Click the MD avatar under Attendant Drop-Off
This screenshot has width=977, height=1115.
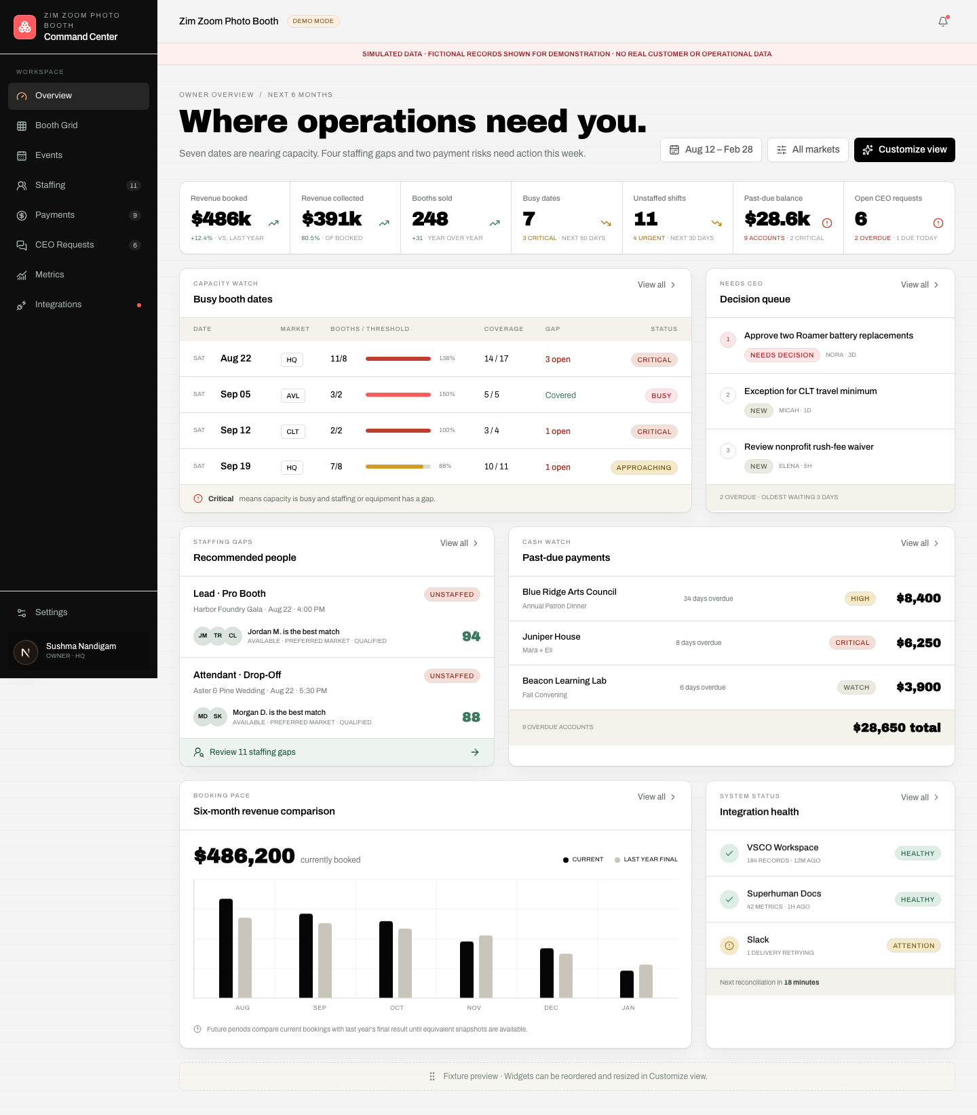pyautogui.click(x=203, y=716)
